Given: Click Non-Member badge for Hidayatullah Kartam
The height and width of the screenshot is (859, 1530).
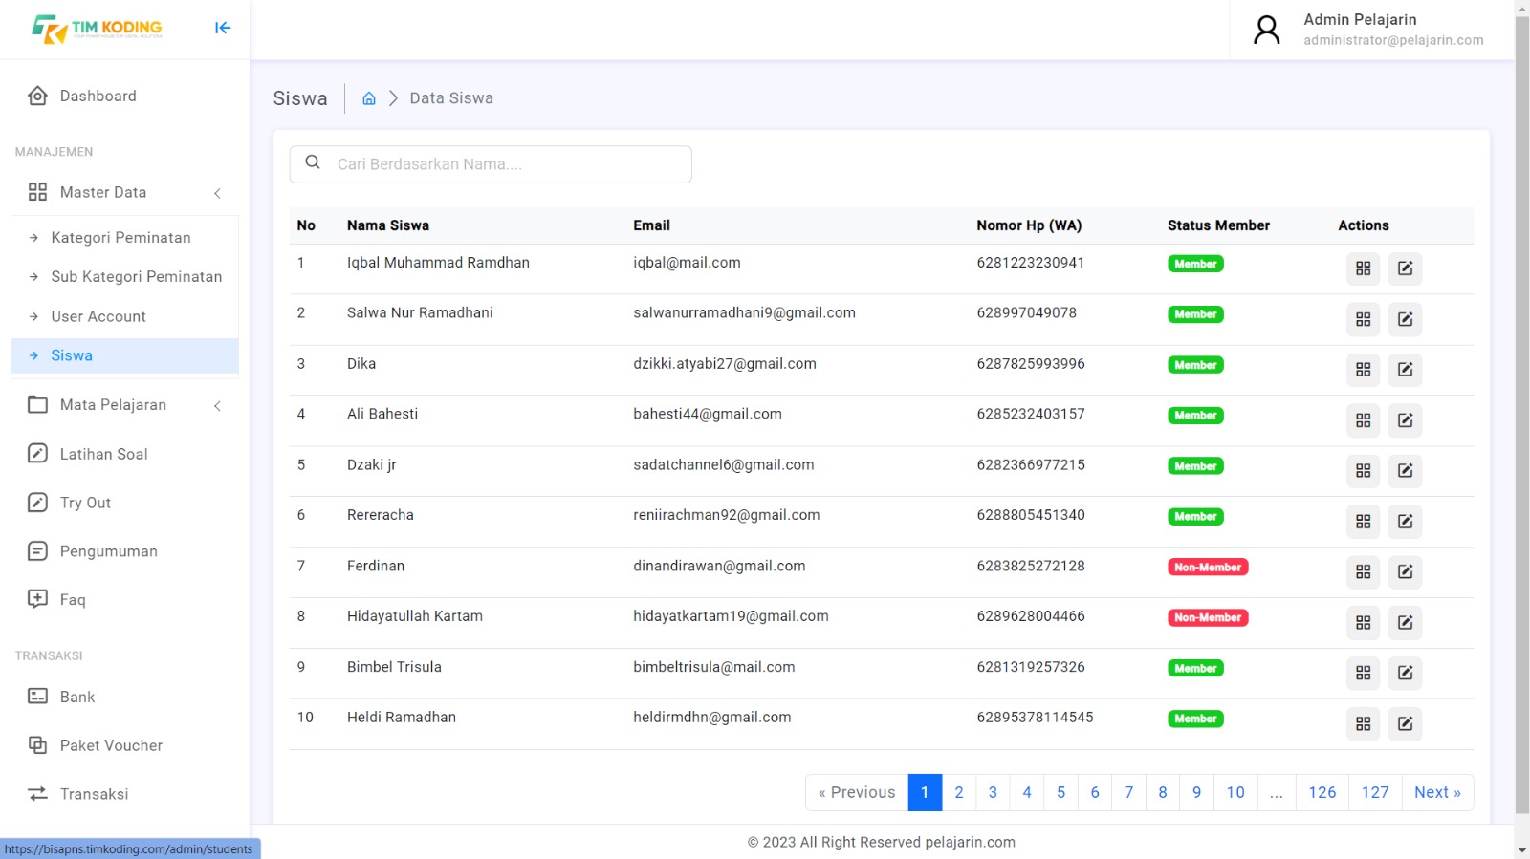Looking at the screenshot, I should coord(1208,617).
